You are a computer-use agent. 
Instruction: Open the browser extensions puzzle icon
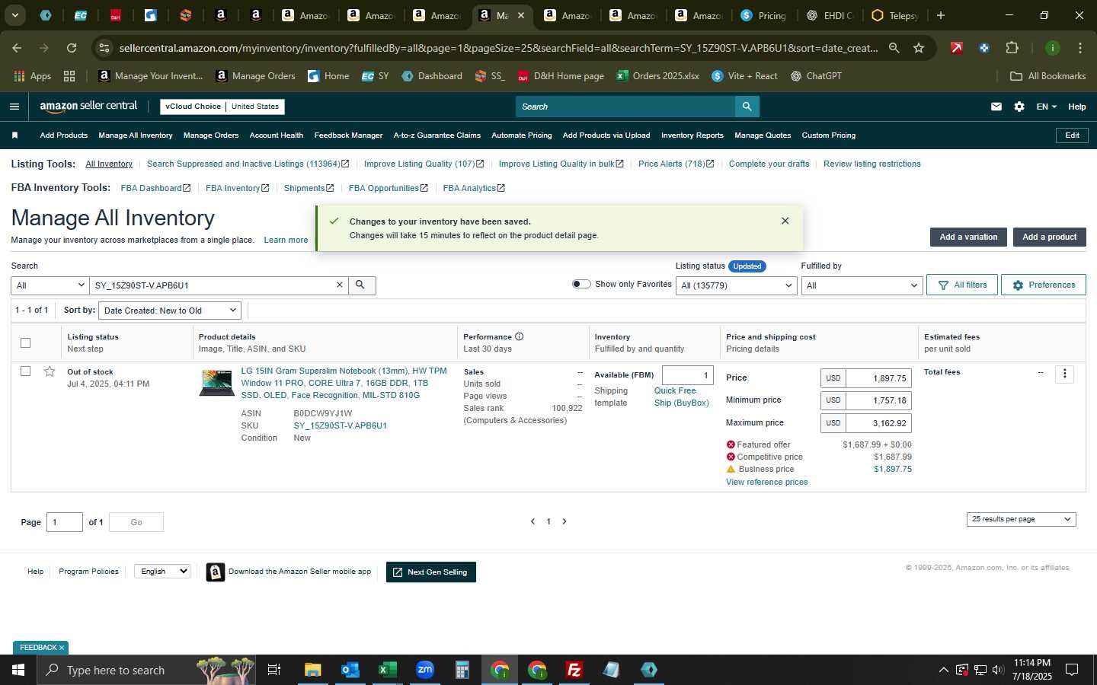[x=1012, y=48]
